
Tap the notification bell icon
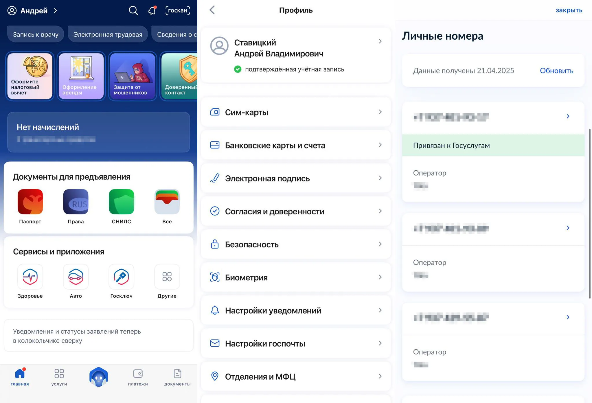tap(152, 11)
